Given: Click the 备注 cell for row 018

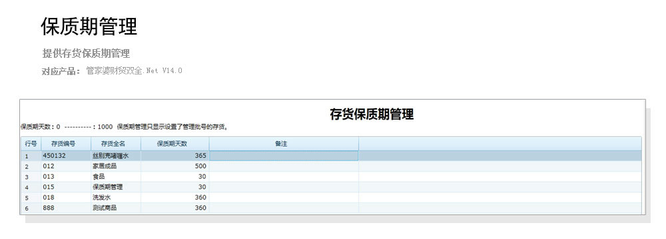Looking at the screenshot, I should click(283, 197).
